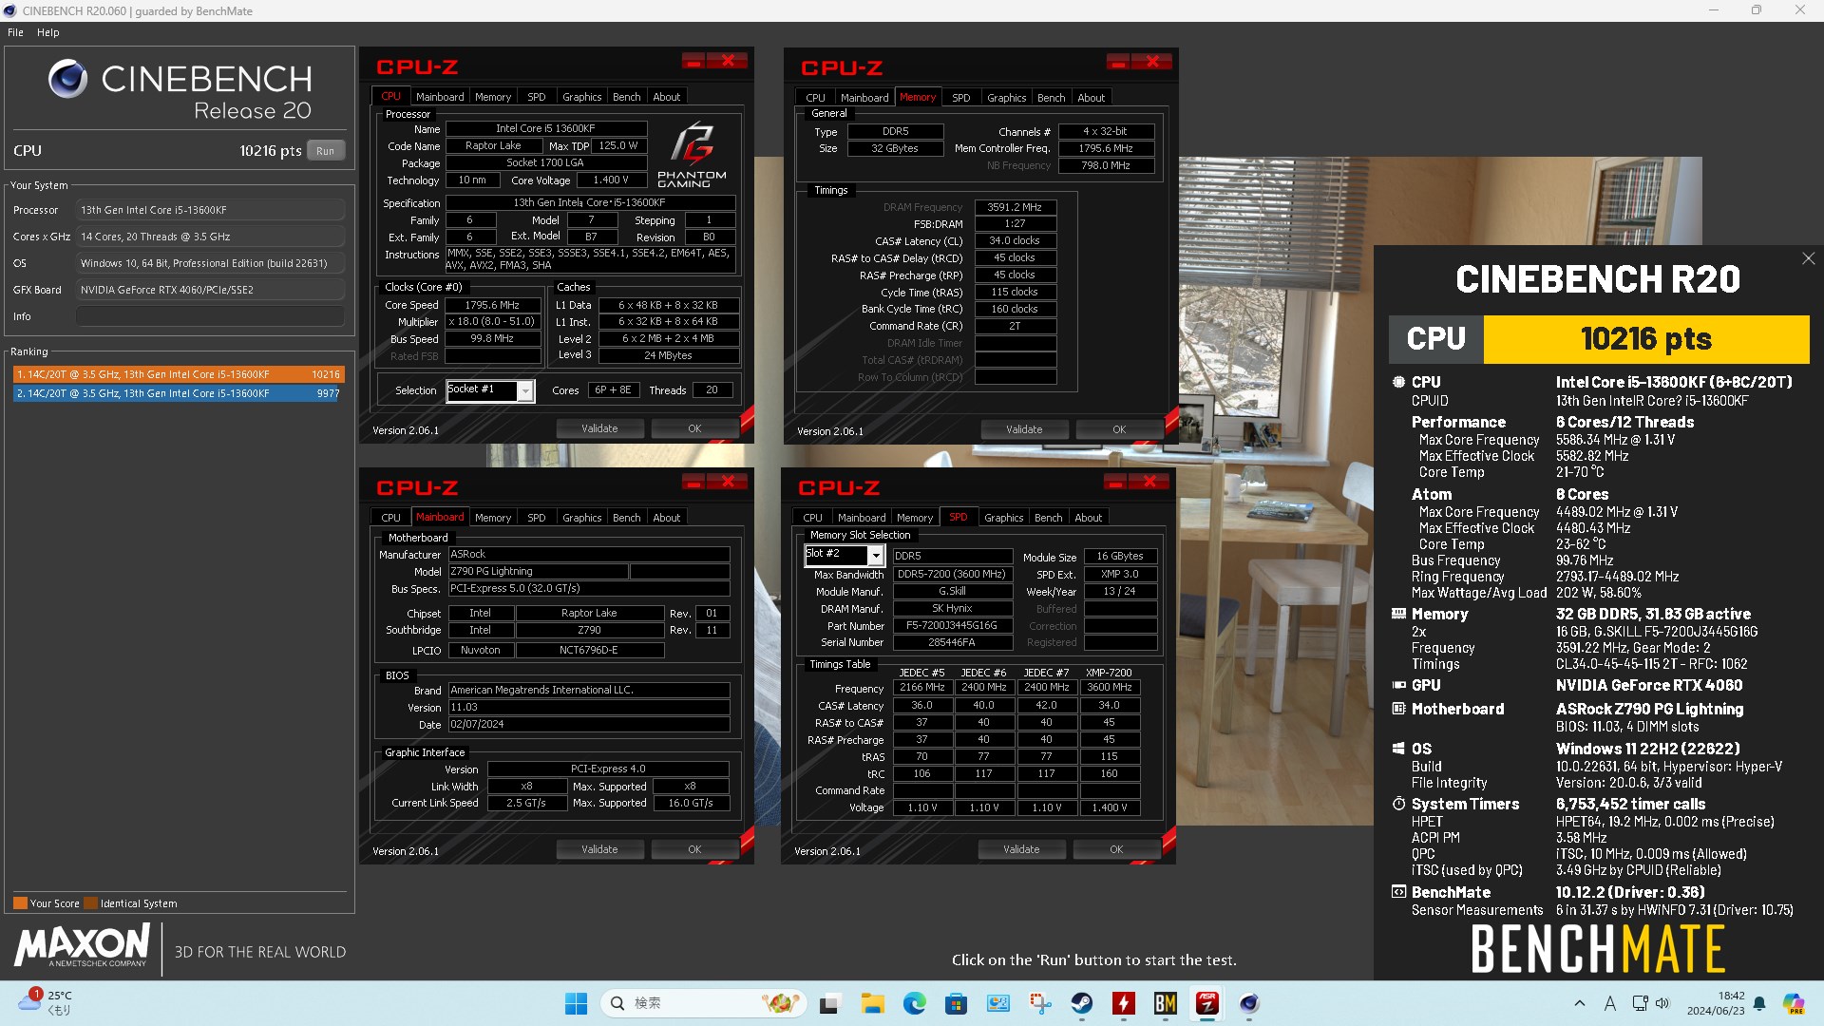This screenshot has width=1824, height=1026.
Task: Switch to ASRock CPU-Z taskbar icon
Action: click(1206, 1003)
